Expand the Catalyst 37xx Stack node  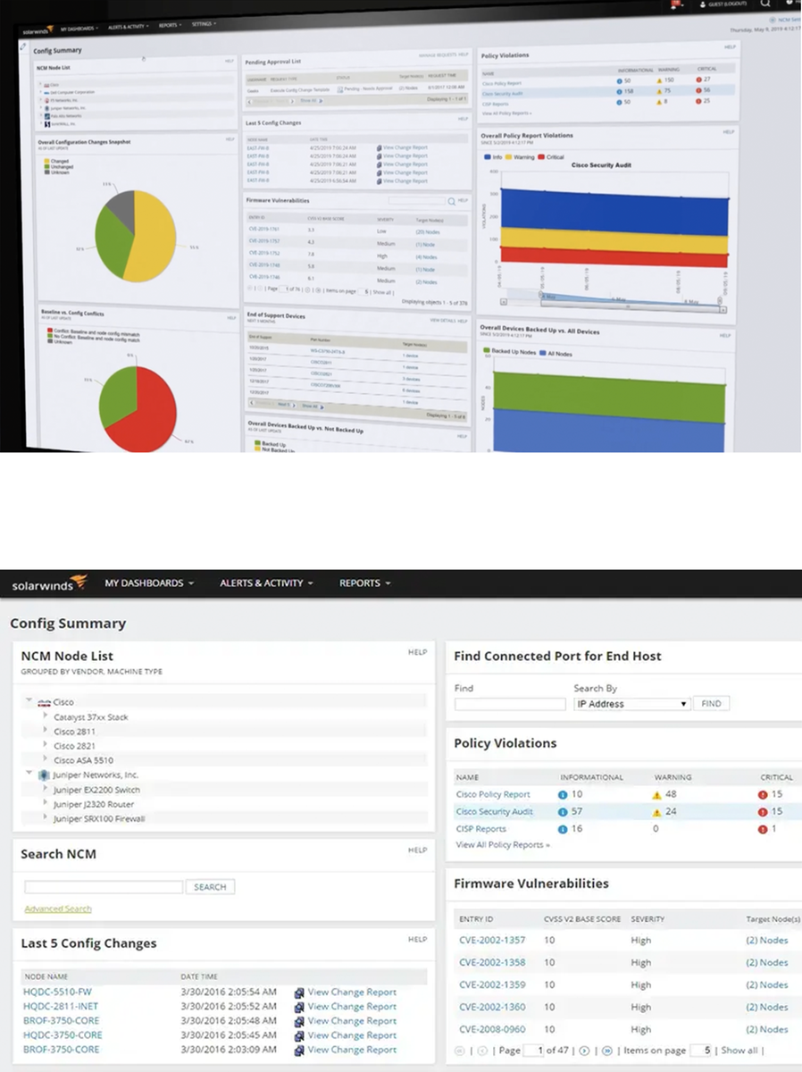coord(46,716)
